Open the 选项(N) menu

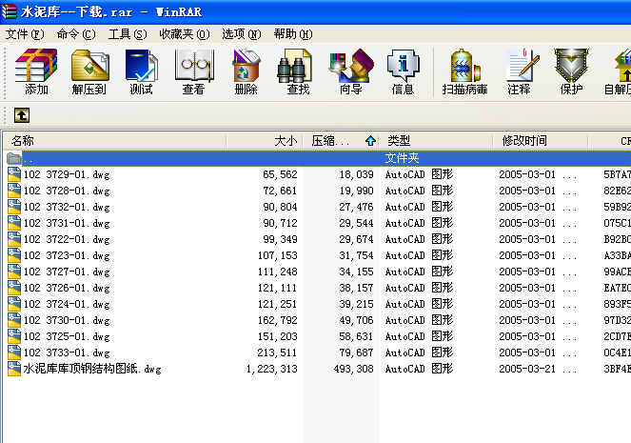(242, 34)
